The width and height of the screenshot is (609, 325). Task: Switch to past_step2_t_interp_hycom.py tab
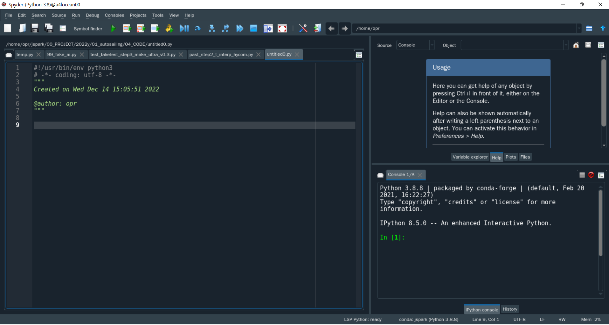pyautogui.click(x=221, y=55)
